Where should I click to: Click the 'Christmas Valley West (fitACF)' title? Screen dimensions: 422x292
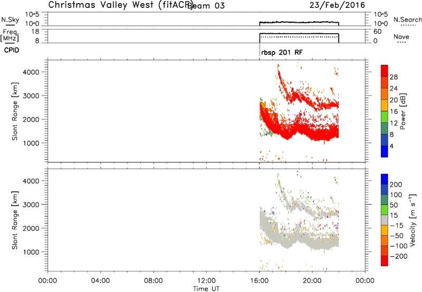click(120, 5)
